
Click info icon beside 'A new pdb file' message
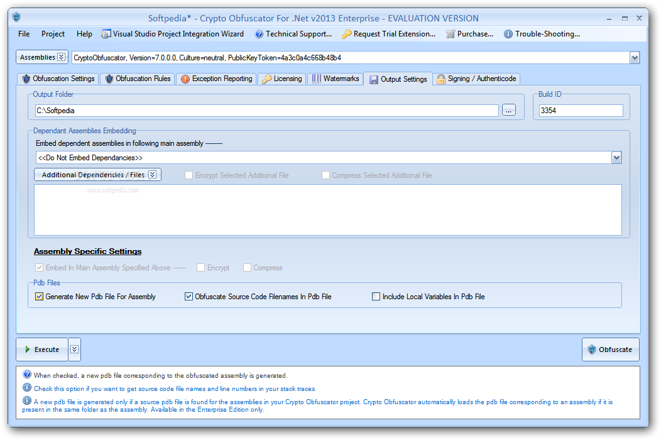coord(27,400)
